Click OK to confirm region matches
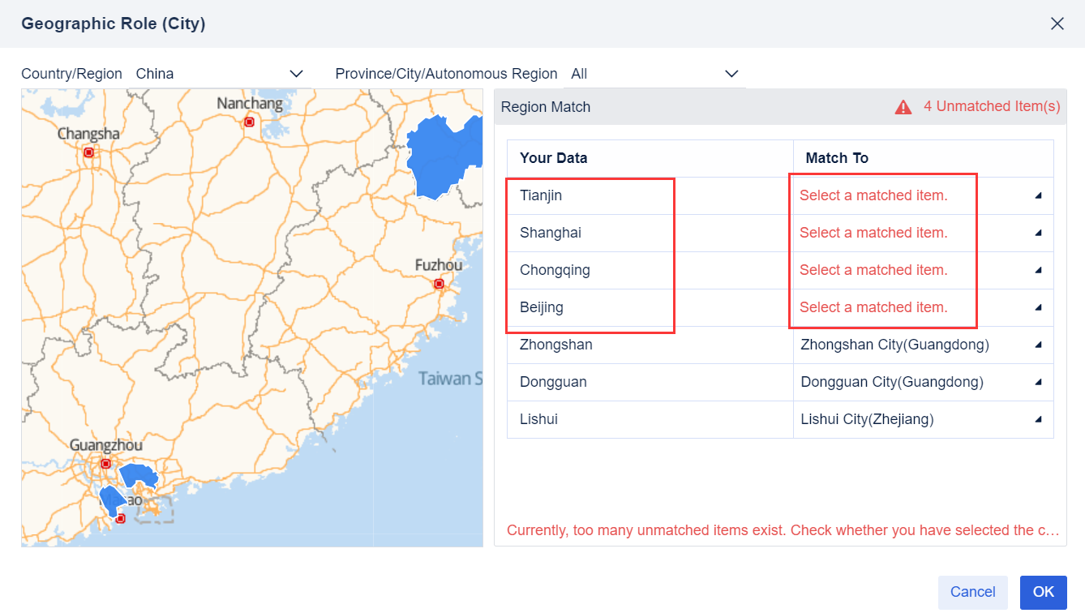1085x613 pixels. (x=1043, y=592)
